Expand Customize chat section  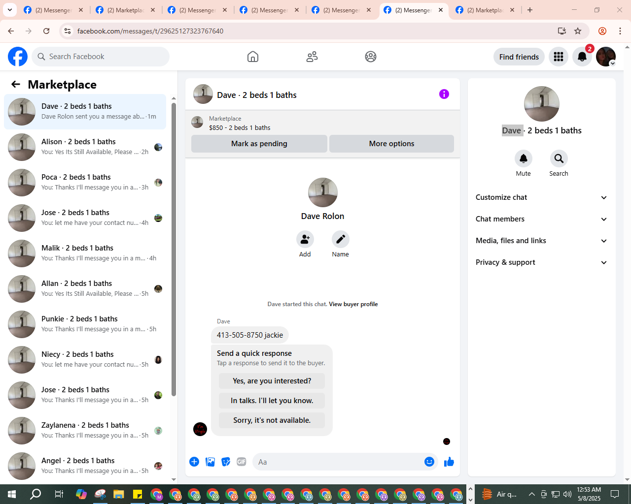541,197
